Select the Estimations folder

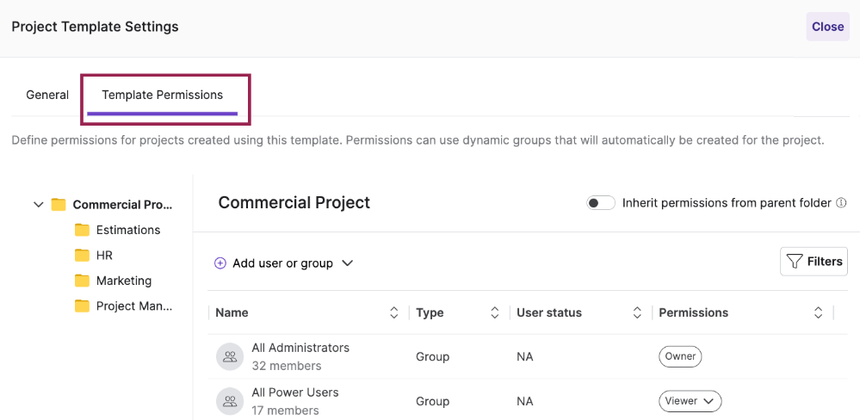coord(128,230)
